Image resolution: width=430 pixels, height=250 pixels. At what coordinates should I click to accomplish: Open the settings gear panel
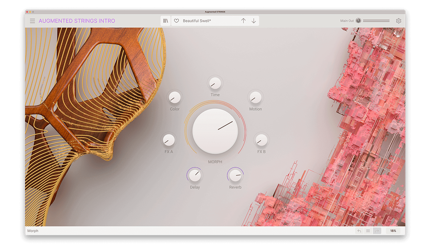pos(398,21)
